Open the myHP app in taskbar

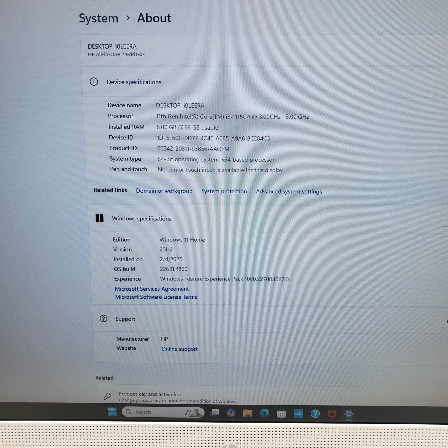[298, 414]
